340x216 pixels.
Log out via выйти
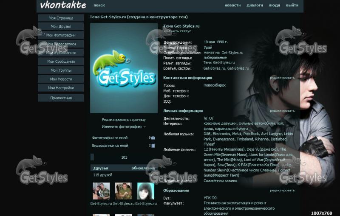tap(292, 5)
